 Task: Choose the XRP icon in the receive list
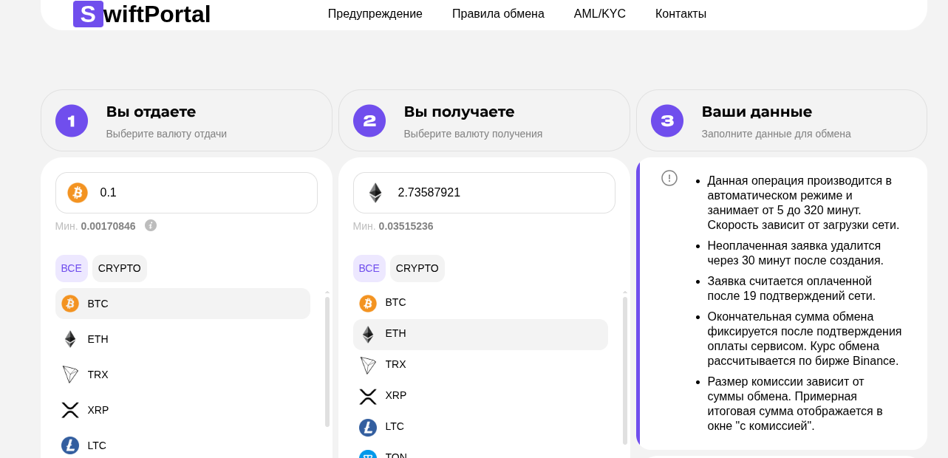point(368,396)
